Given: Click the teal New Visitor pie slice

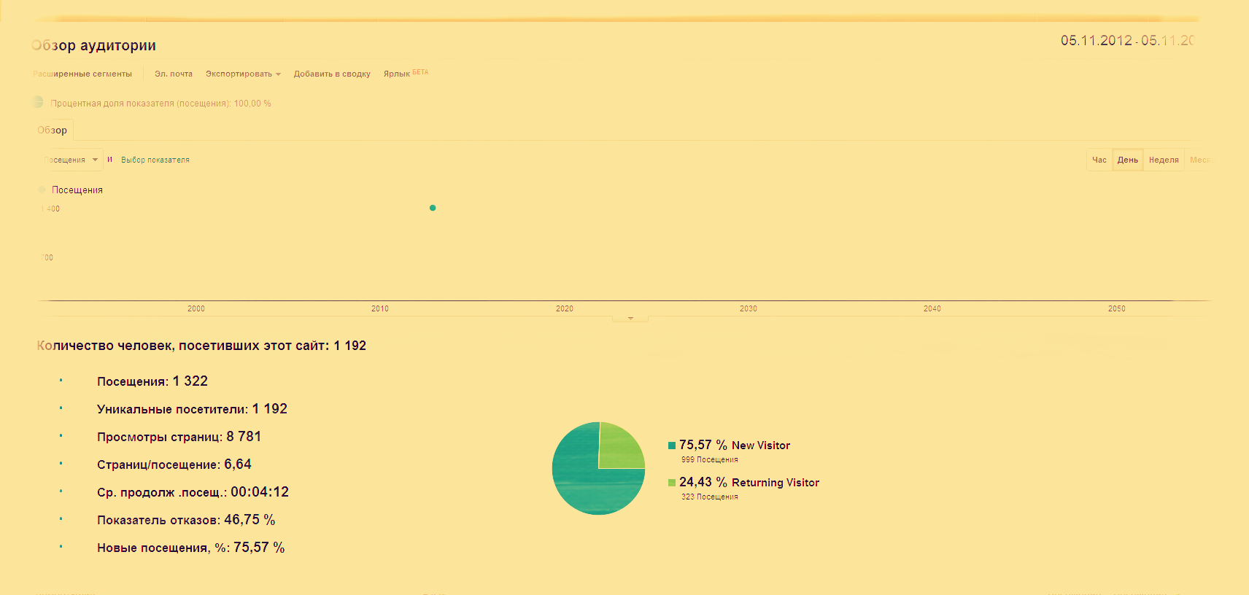Looking at the screenshot, I should [584, 481].
